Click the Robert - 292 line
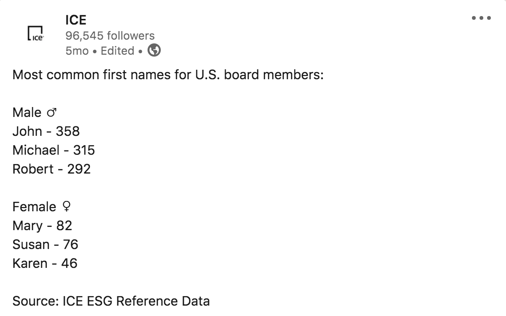This screenshot has width=506, height=316. point(52,169)
